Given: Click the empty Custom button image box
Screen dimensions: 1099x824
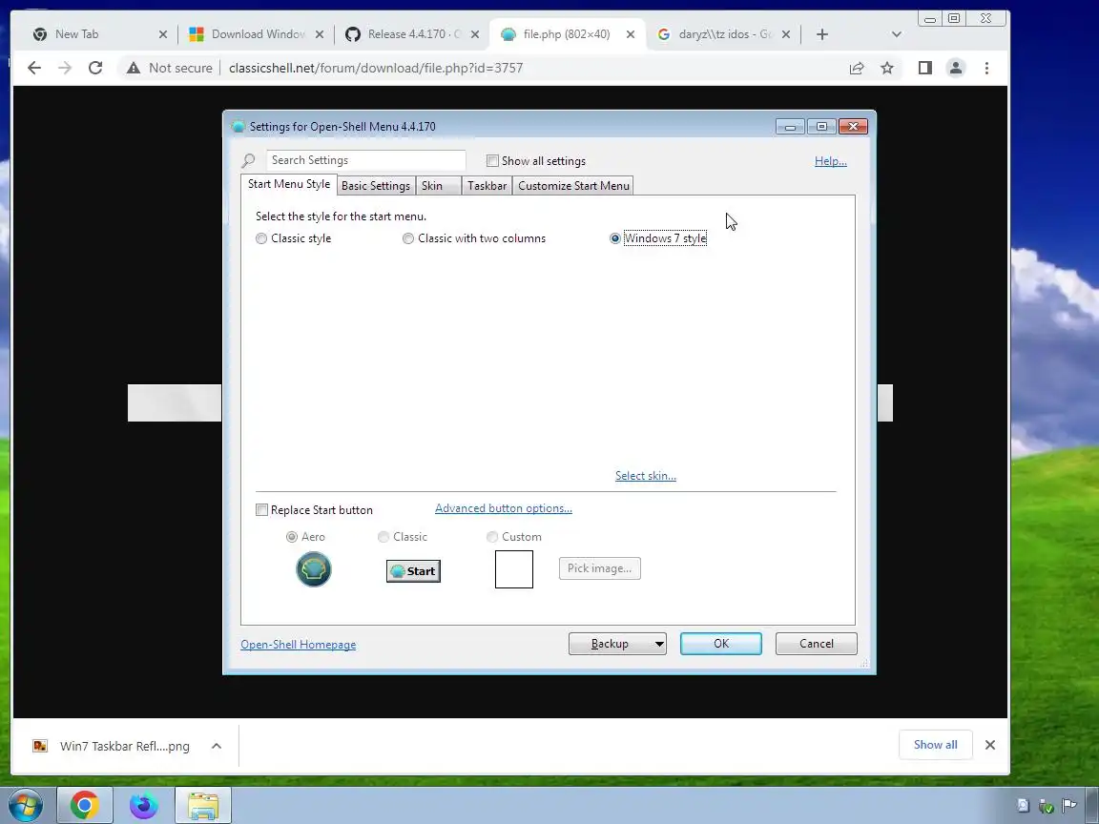Looking at the screenshot, I should [x=514, y=569].
